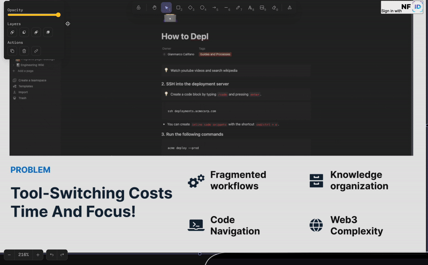428x265 pixels.
Task: Undo the last action
Action: (51, 255)
